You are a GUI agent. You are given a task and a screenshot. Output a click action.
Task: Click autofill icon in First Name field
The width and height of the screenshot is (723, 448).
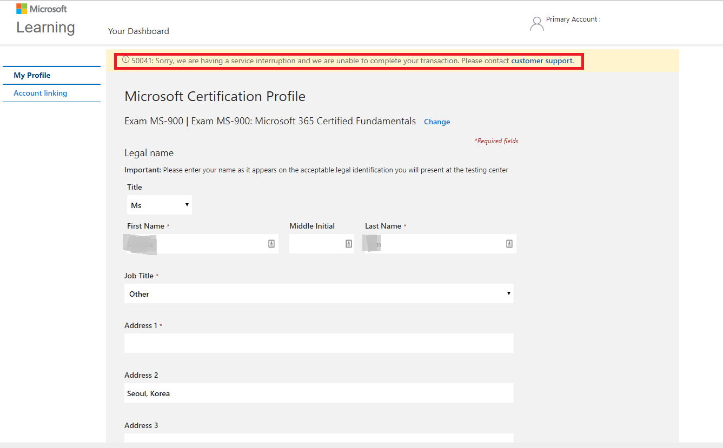271,244
